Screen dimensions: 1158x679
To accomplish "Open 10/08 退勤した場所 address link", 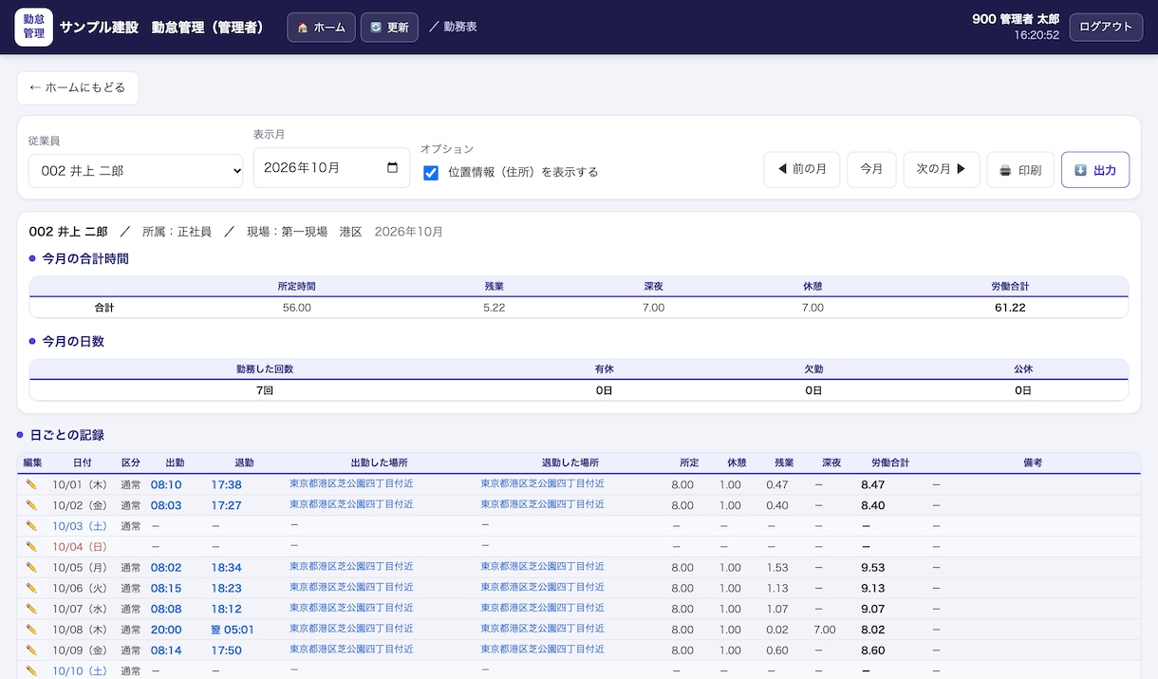I will [542, 629].
